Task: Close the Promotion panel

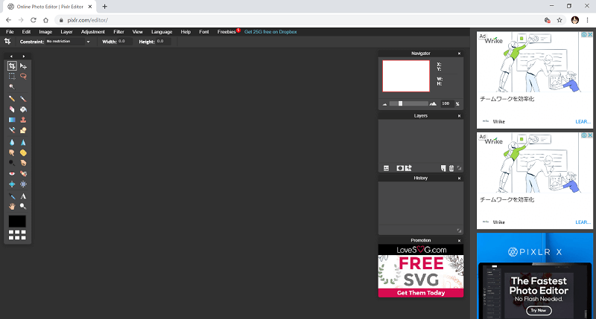Action: pyautogui.click(x=459, y=240)
